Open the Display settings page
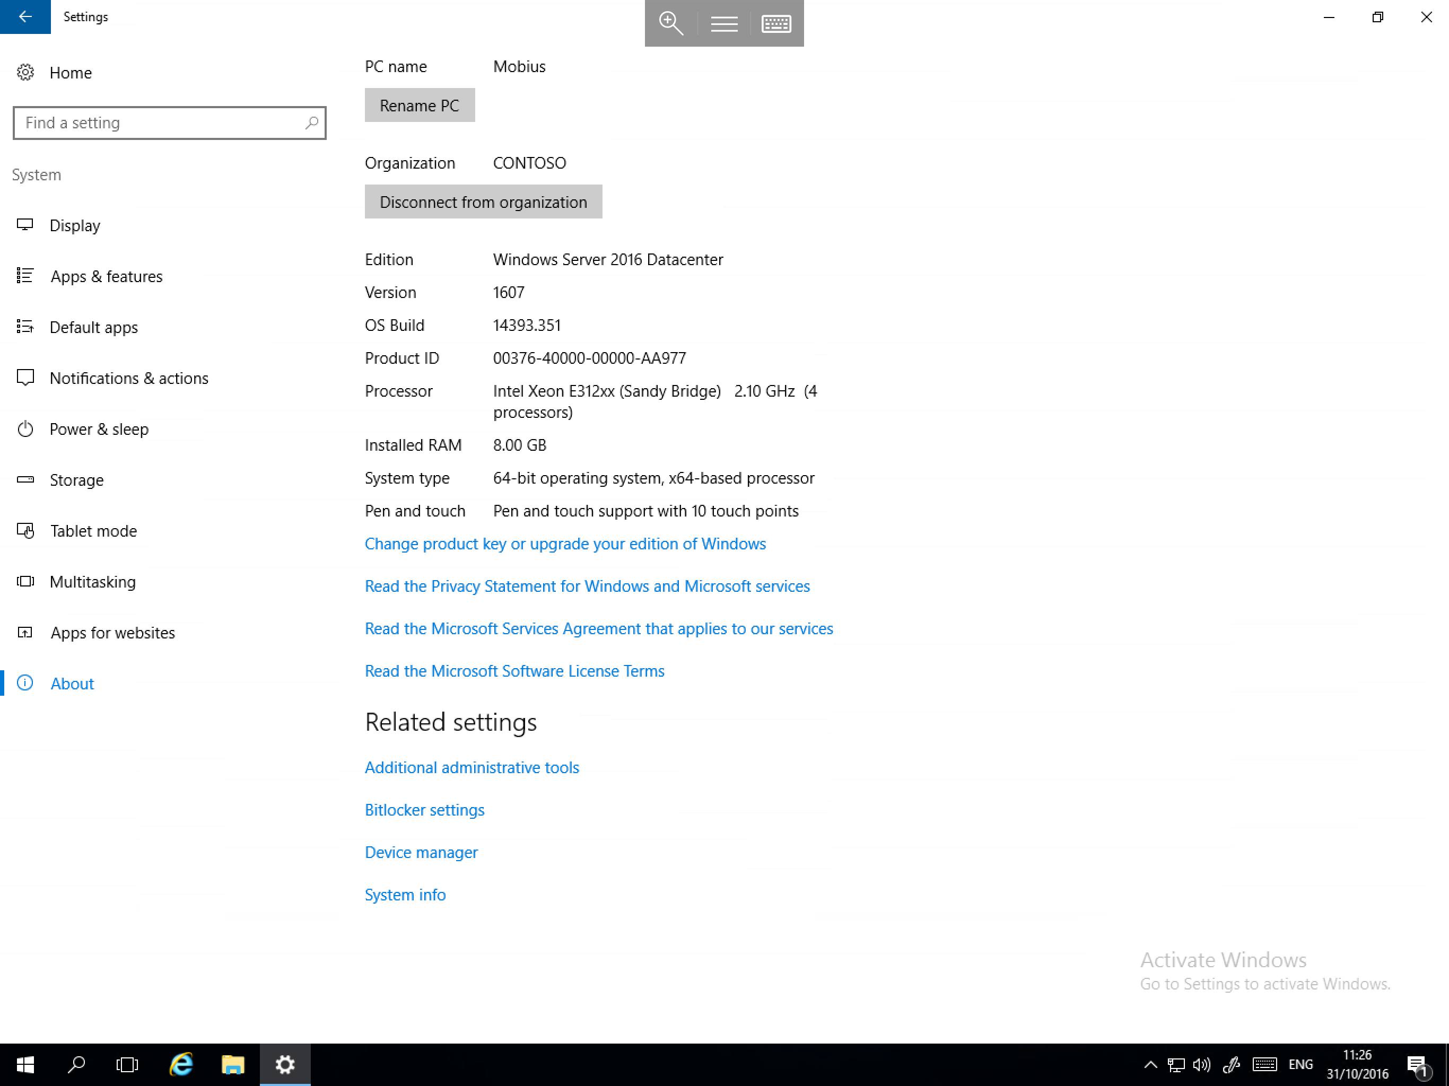This screenshot has width=1449, height=1086. tap(75, 225)
